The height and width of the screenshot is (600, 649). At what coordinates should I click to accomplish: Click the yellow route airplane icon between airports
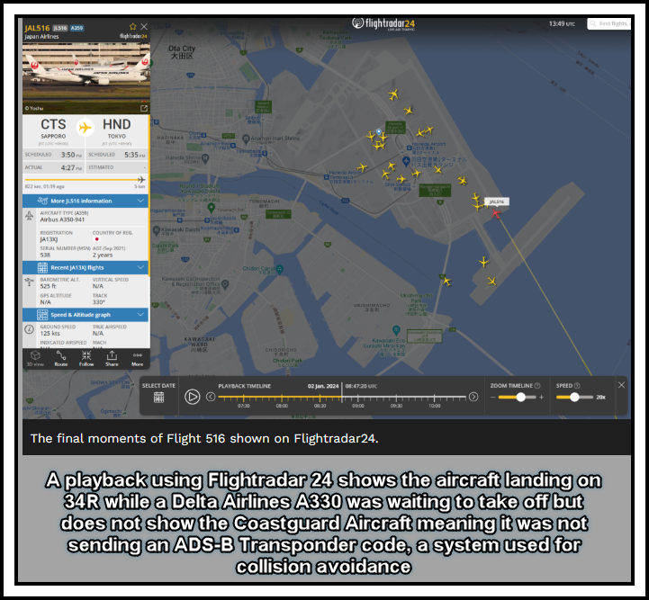(x=86, y=127)
